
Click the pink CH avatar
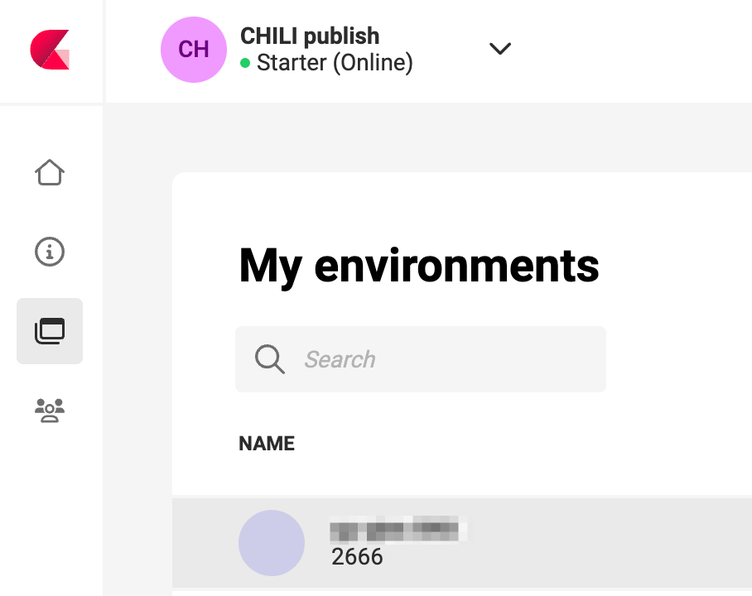click(194, 50)
